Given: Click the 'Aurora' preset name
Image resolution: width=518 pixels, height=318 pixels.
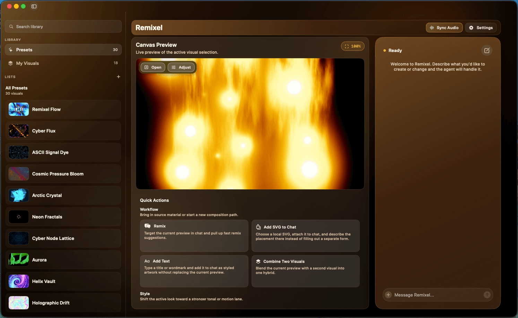Looking at the screenshot, I should pos(39,260).
